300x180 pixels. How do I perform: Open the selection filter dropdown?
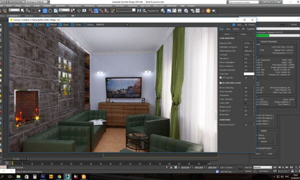tap(14, 10)
